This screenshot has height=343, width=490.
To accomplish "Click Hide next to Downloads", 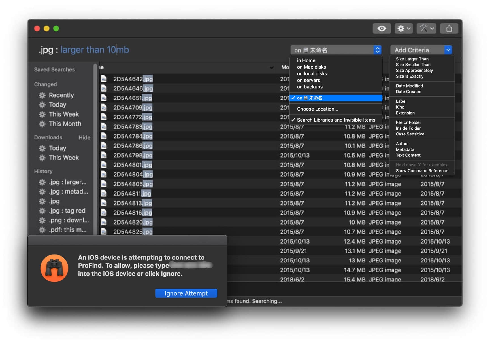I will [84, 137].
